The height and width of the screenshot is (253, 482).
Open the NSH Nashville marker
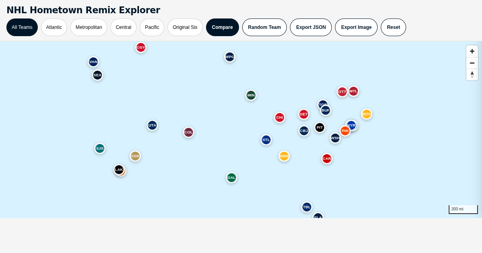pos(284,156)
